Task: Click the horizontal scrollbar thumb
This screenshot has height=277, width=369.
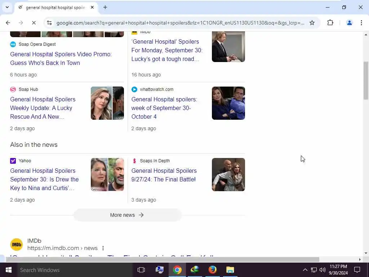Action: [x=163, y=259]
